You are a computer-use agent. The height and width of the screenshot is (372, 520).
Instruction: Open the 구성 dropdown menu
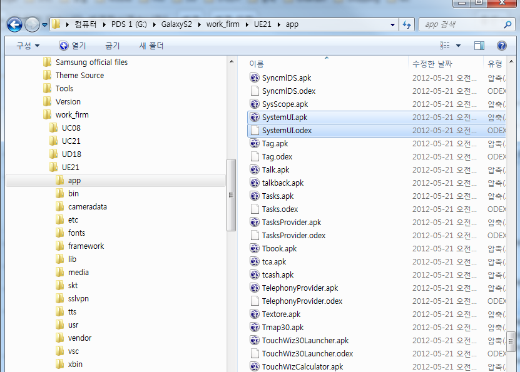pos(28,46)
